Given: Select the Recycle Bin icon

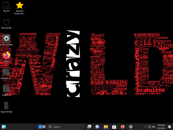Looking at the screenshot, I should click(6, 24).
